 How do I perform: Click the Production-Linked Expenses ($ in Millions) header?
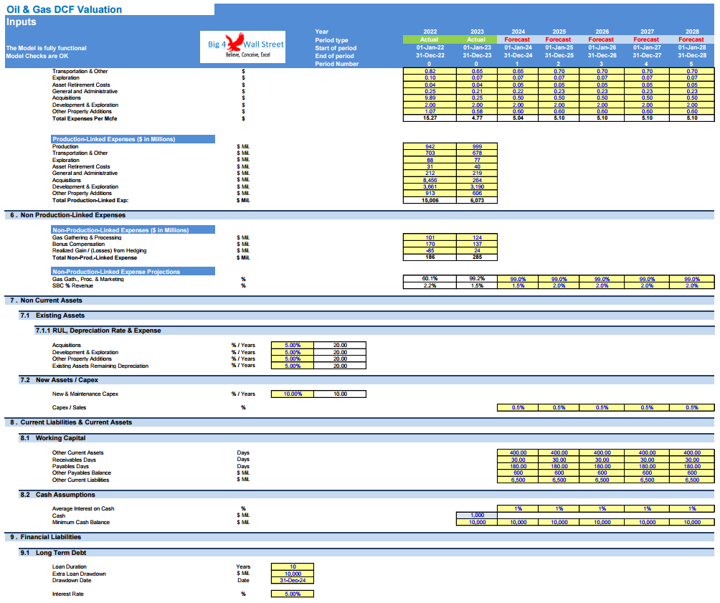click(x=133, y=139)
